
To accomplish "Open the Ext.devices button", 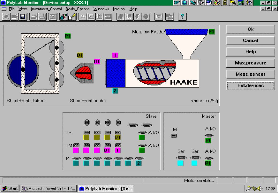I will pyautogui.click(x=250, y=86).
